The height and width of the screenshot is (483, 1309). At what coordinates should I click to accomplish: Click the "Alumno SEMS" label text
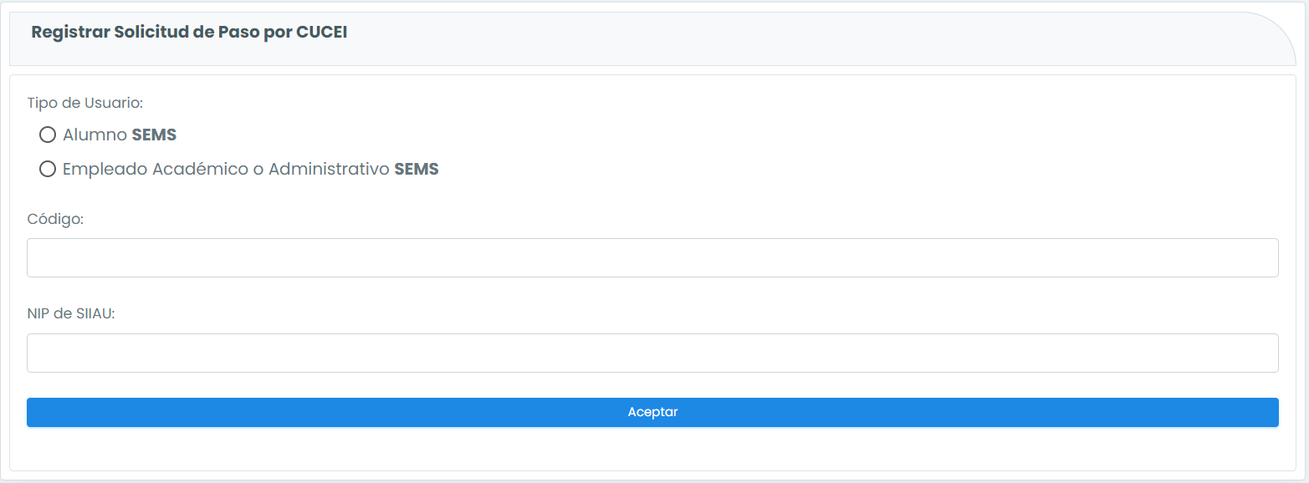[x=120, y=135]
